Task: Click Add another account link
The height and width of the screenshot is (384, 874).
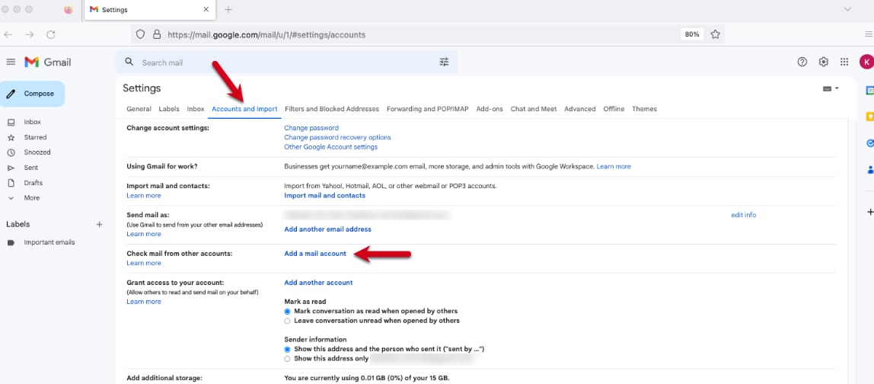Action: click(x=318, y=283)
